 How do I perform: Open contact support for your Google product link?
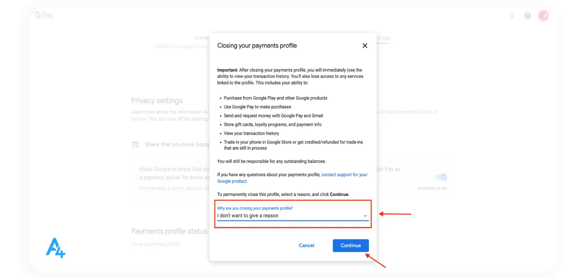coord(292,178)
